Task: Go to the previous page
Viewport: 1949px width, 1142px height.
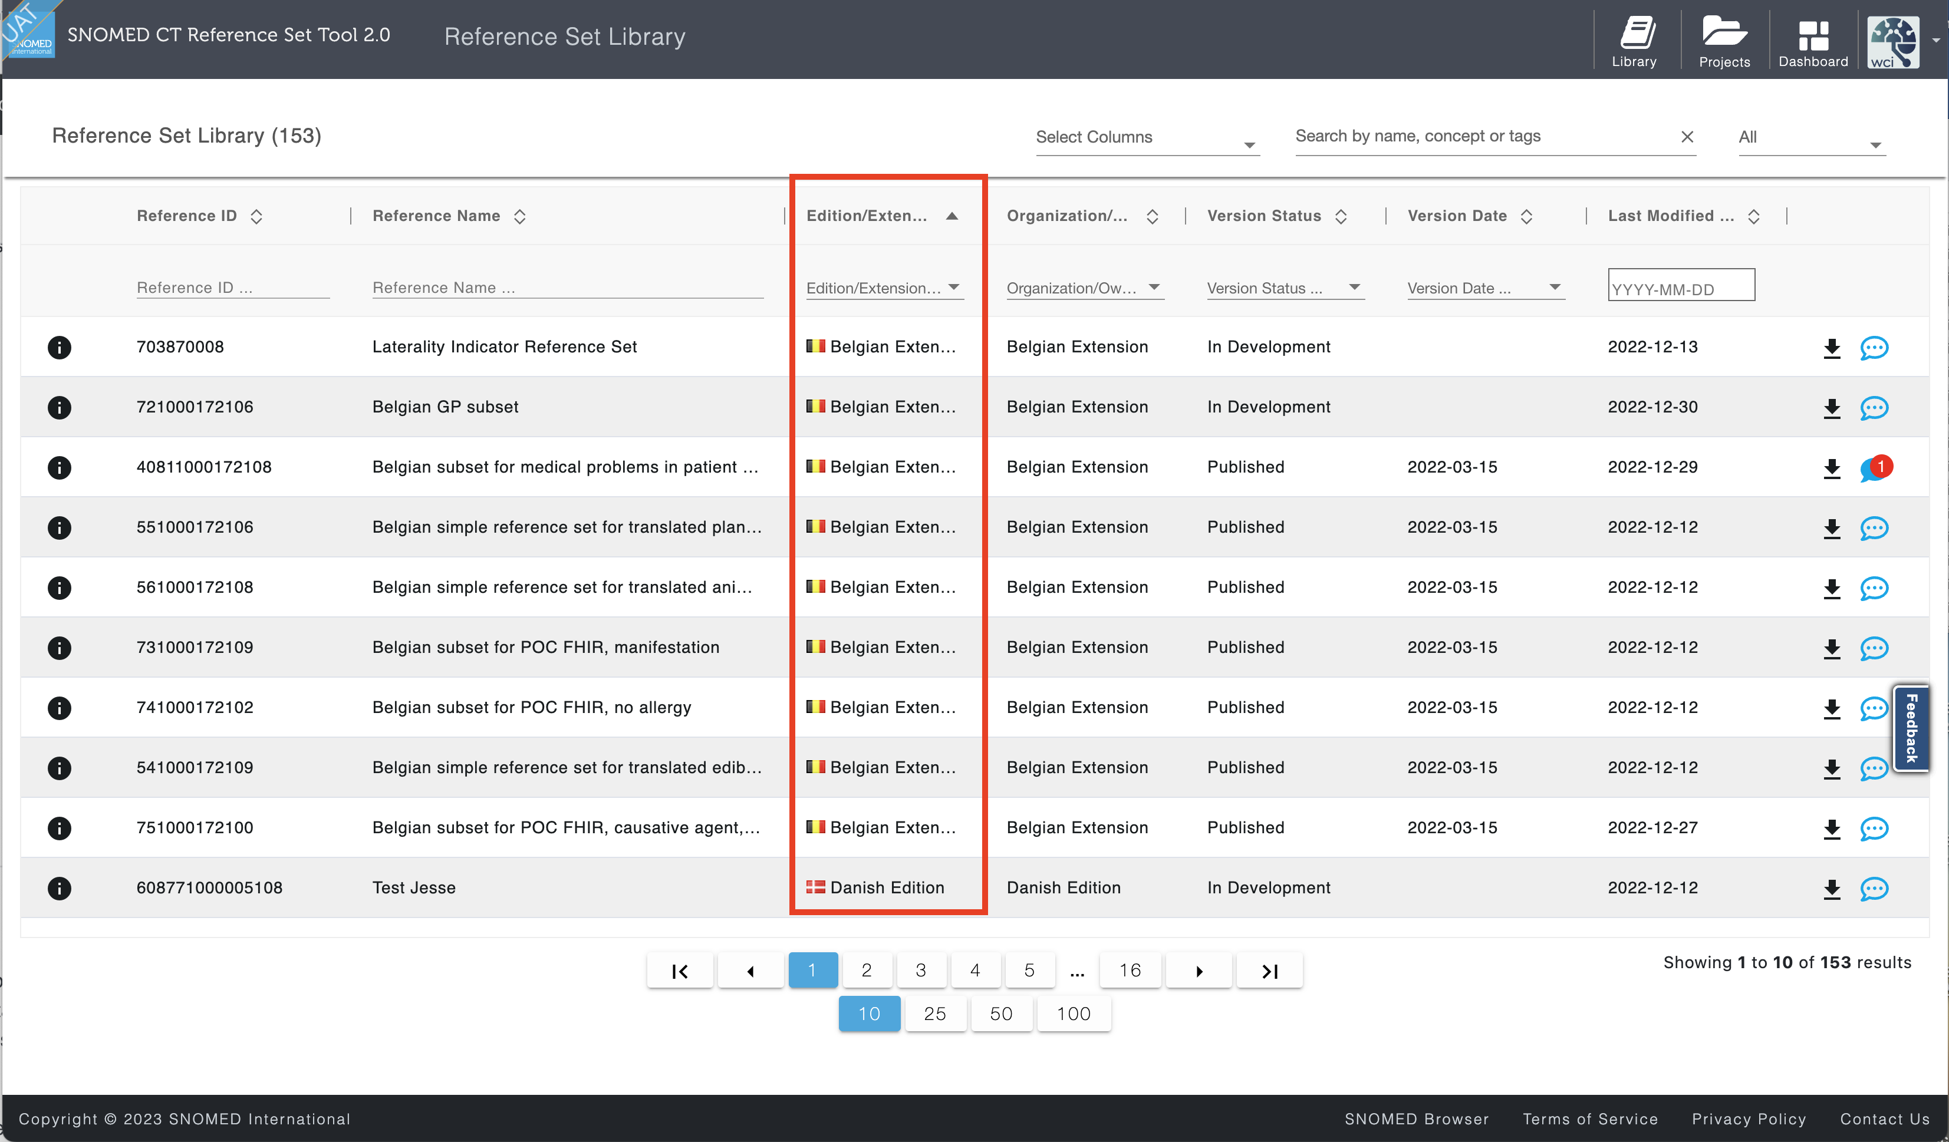Action: 750,971
